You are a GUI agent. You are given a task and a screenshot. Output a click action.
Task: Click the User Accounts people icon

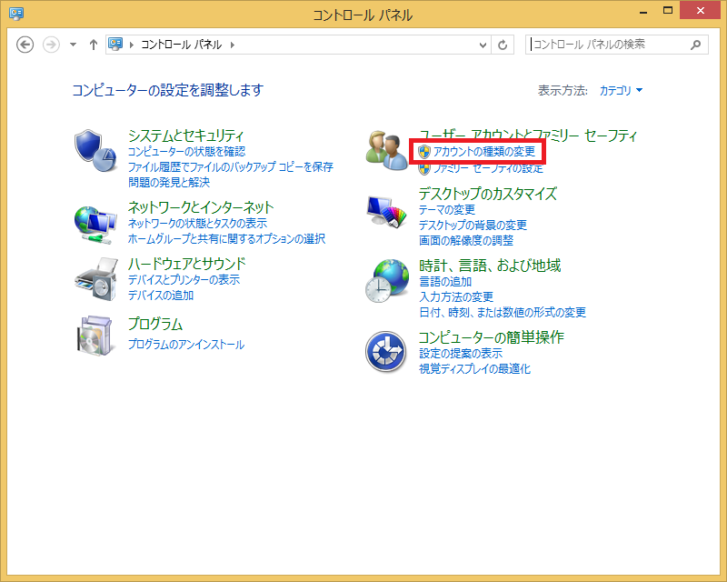pyautogui.click(x=387, y=150)
